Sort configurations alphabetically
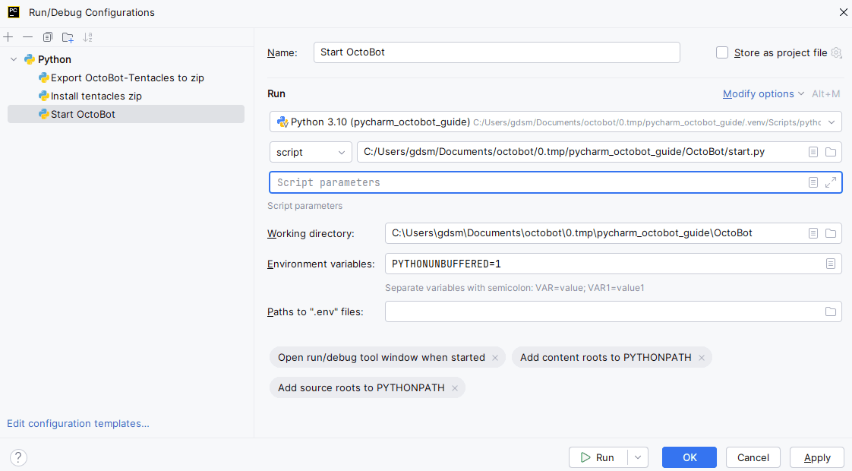The image size is (852, 471). tap(87, 37)
